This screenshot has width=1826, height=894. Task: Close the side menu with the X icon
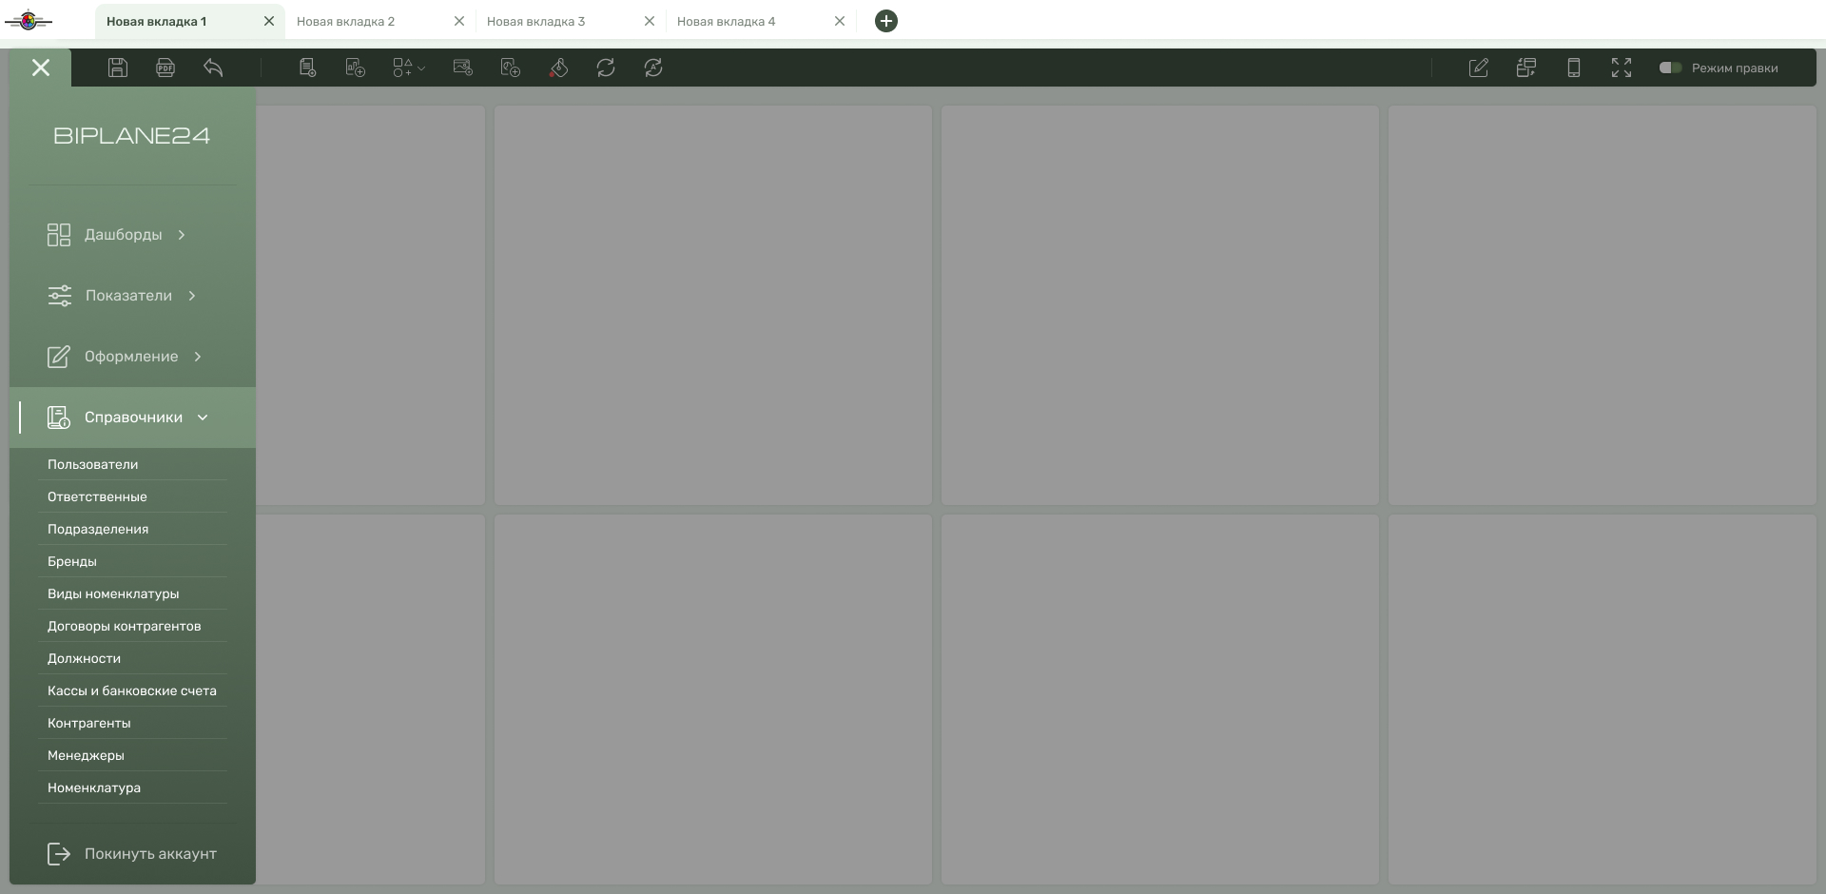(41, 68)
